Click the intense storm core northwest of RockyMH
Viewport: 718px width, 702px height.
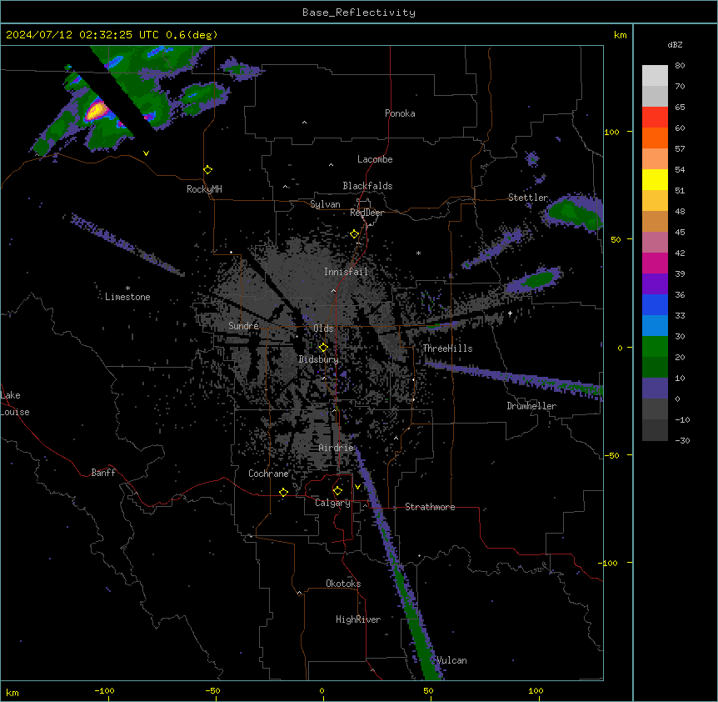[x=97, y=110]
